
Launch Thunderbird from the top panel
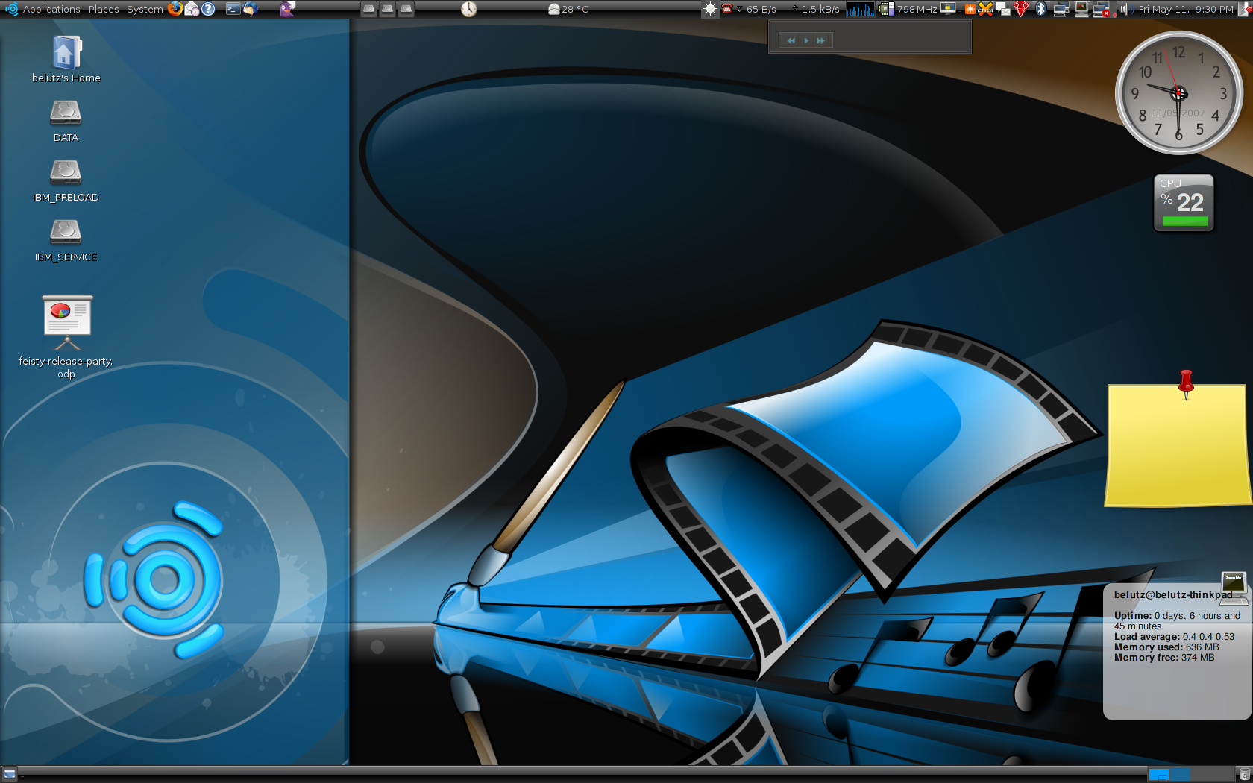(252, 9)
